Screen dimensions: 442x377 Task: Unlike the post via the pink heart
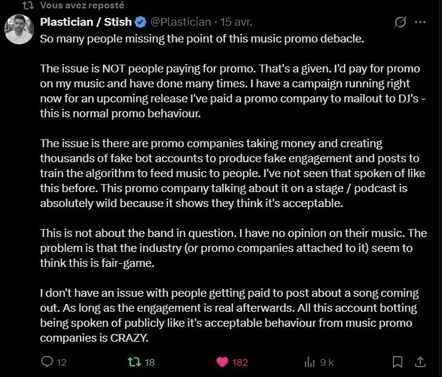coord(222,361)
